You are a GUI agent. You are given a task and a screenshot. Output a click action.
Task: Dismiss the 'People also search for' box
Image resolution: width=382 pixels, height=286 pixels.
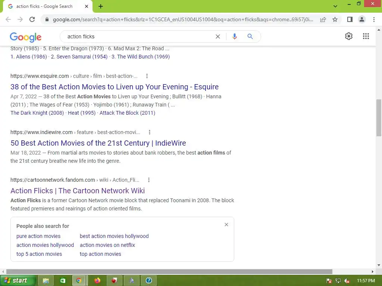pyautogui.click(x=226, y=225)
